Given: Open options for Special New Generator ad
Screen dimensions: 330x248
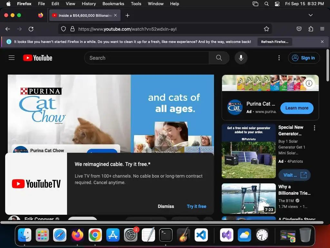Looking at the screenshot, I should point(315,128).
